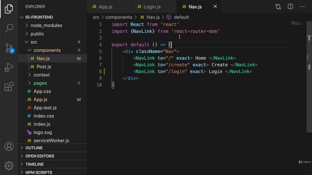This screenshot has width=312, height=175.
Task: Click the word 'react-router-dom' on line 2
Action: coord(195,31)
